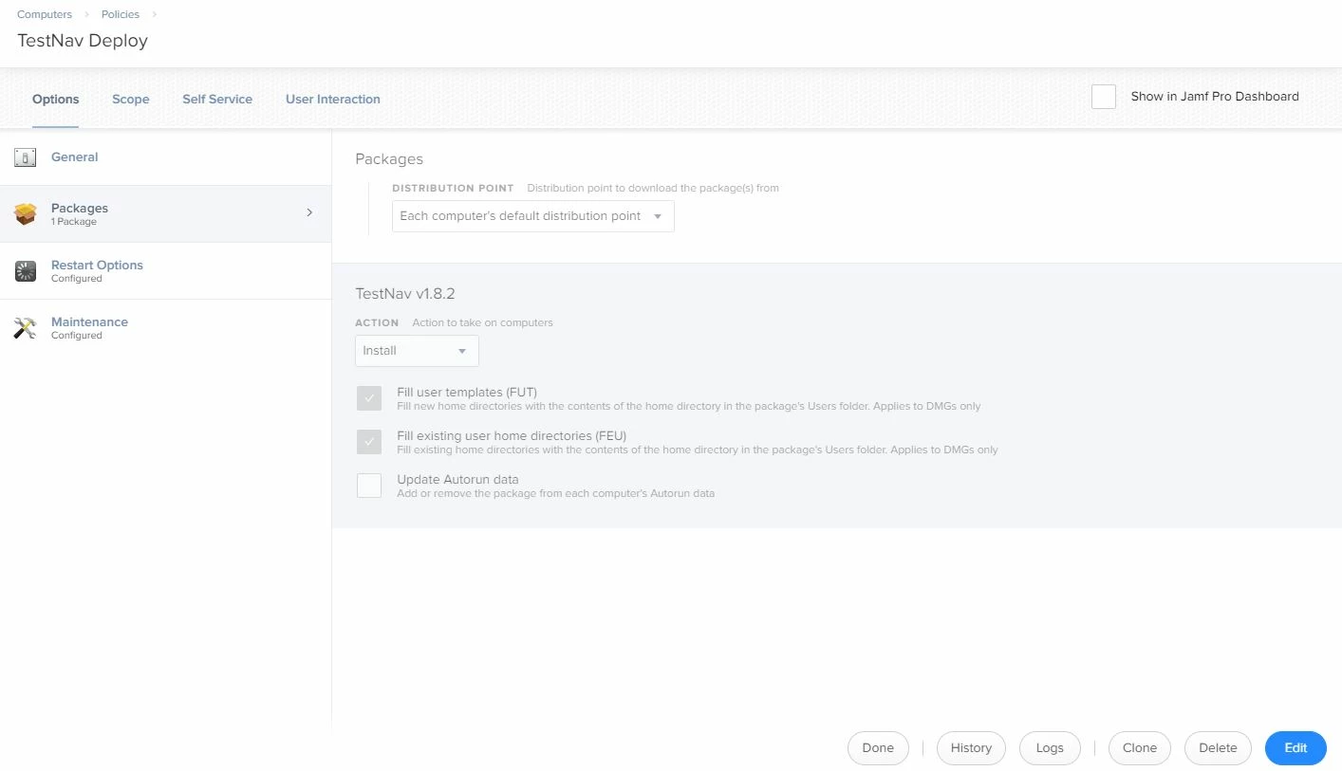This screenshot has height=771, width=1342.
Task: Click the Clone button
Action: click(1140, 748)
